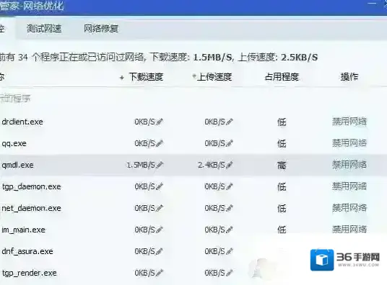Edit download speed limit for net_daemon.exe
The image size is (387, 285).
click(x=160, y=208)
